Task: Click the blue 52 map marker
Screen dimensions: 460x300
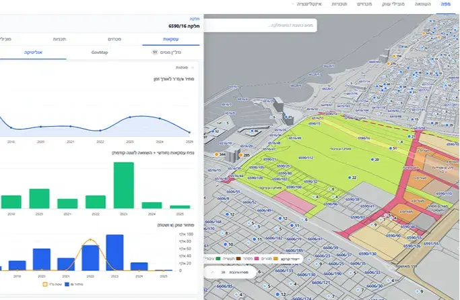Action: pos(213,131)
